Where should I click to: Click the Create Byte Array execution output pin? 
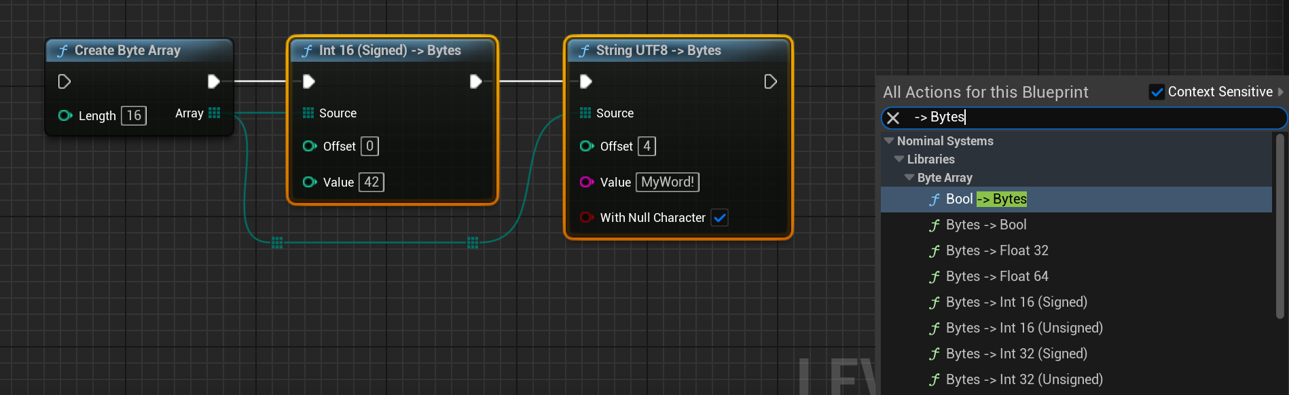point(213,81)
